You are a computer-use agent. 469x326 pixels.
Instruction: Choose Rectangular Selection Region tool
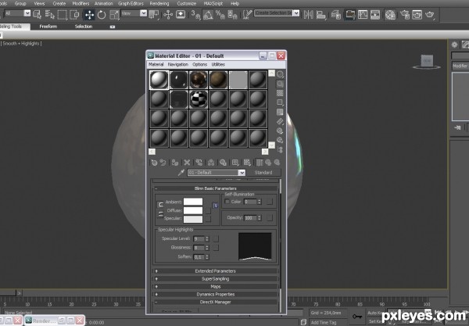(x=62, y=15)
